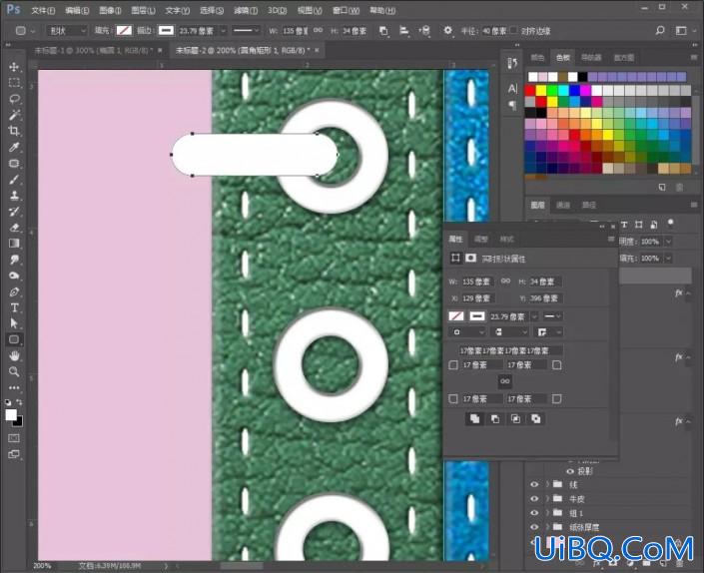Toggle visibility of the 投影 effect

tap(570, 471)
